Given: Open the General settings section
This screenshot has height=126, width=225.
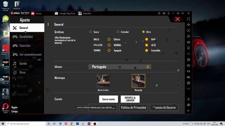Looking at the screenshot, I should click(x=27, y=28).
